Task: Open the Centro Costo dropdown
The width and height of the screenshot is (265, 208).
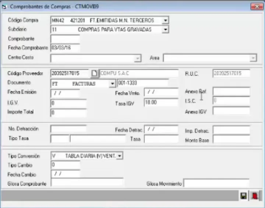Action: [x=137, y=58]
